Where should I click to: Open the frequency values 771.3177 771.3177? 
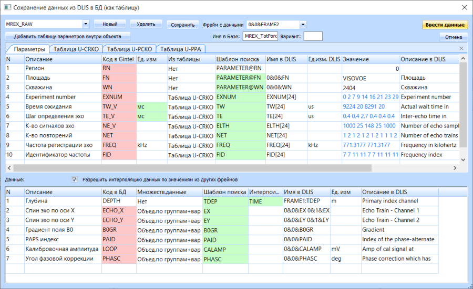(371, 145)
